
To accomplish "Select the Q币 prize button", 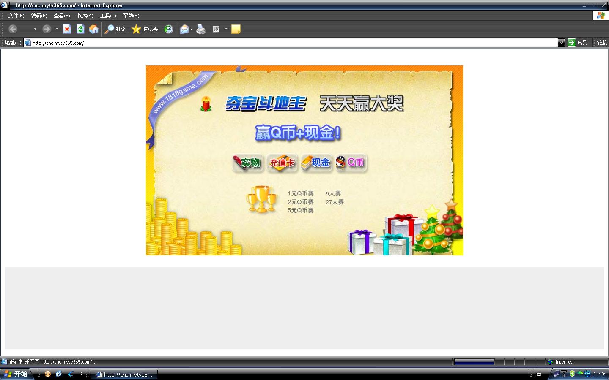I will 351,163.
